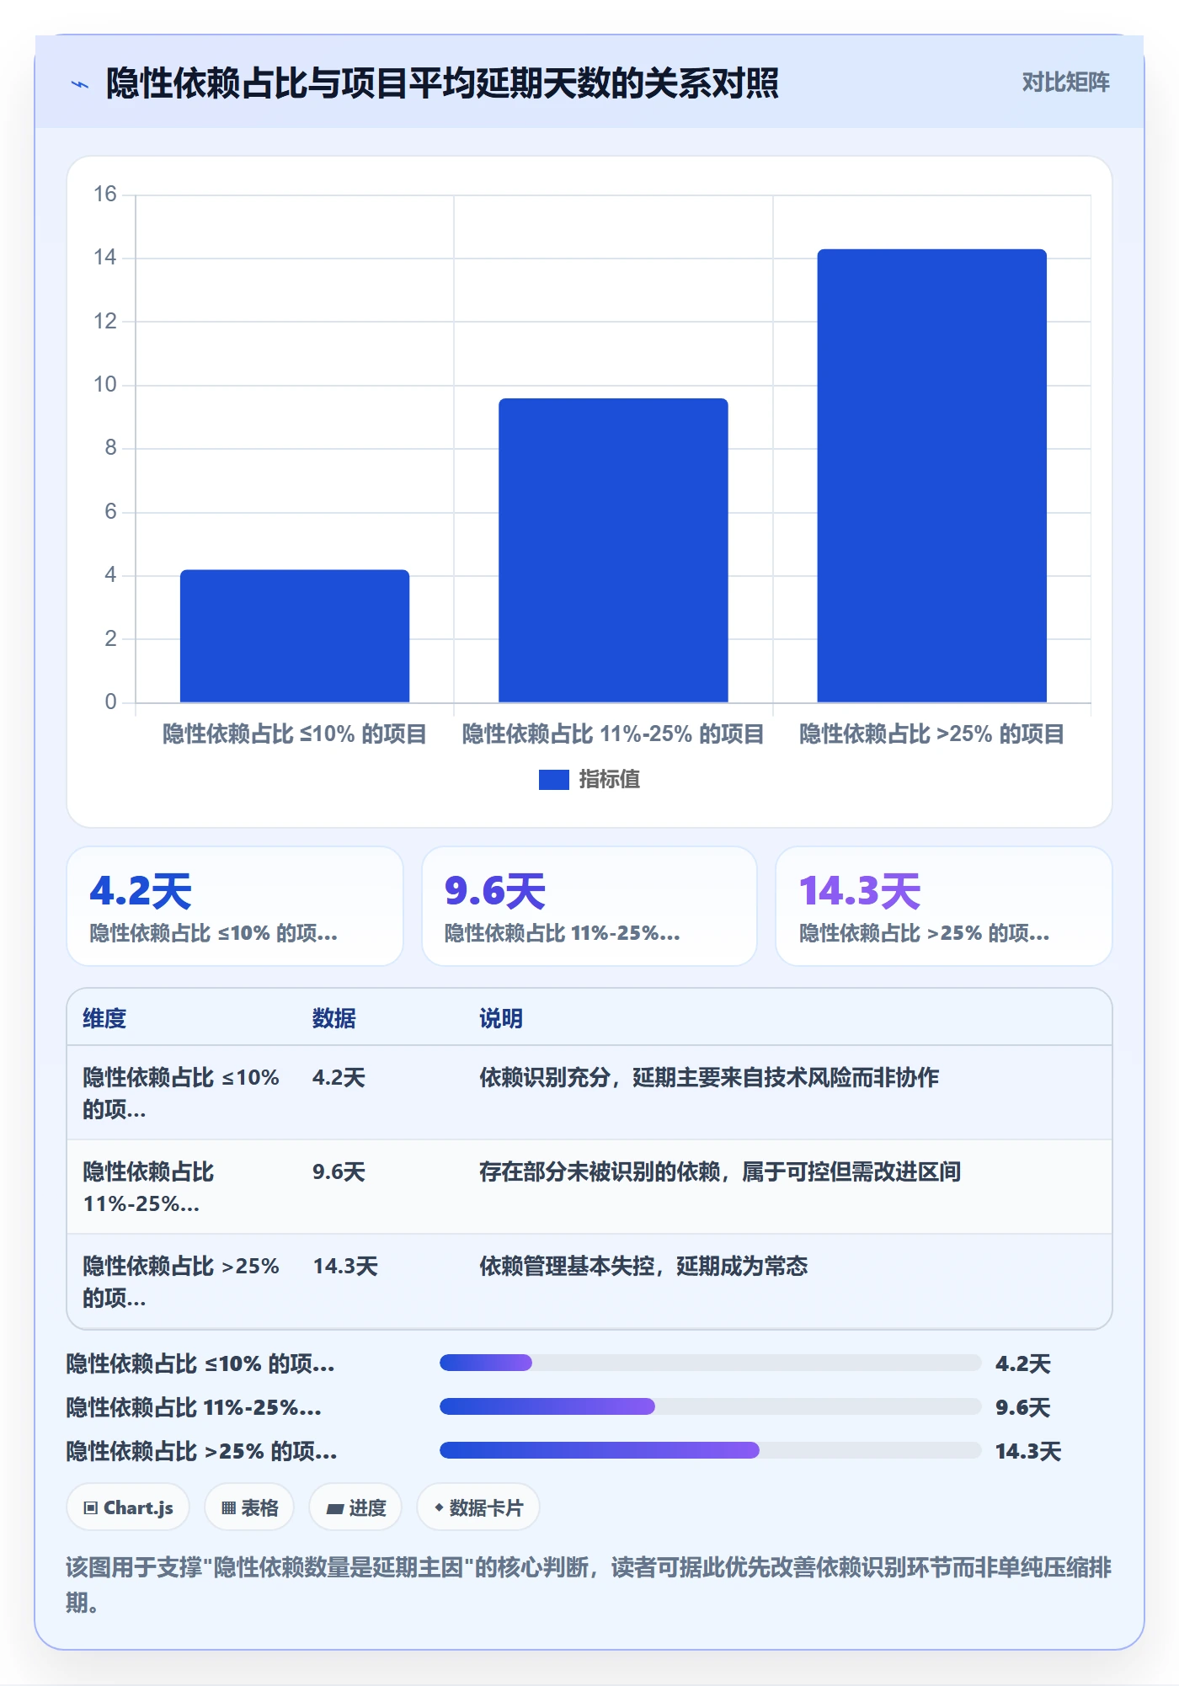Click the 说明 column header
Viewport: 1179px width, 1686px height.
pos(501,1018)
